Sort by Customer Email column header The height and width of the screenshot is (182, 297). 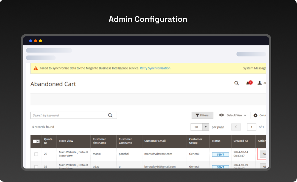click(155, 141)
